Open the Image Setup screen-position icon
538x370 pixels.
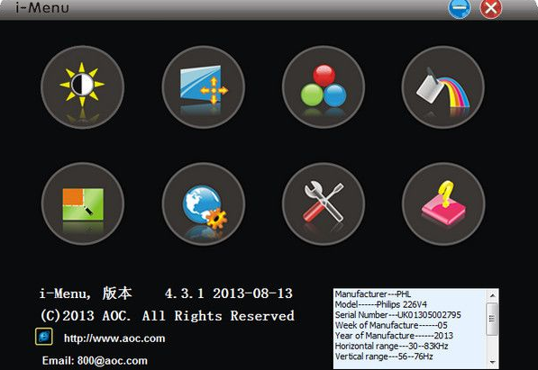pyautogui.click(x=203, y=87)
